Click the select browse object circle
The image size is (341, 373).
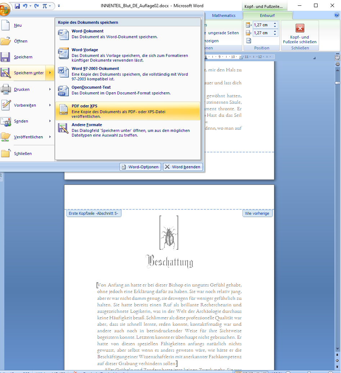(x=337, y=361)
